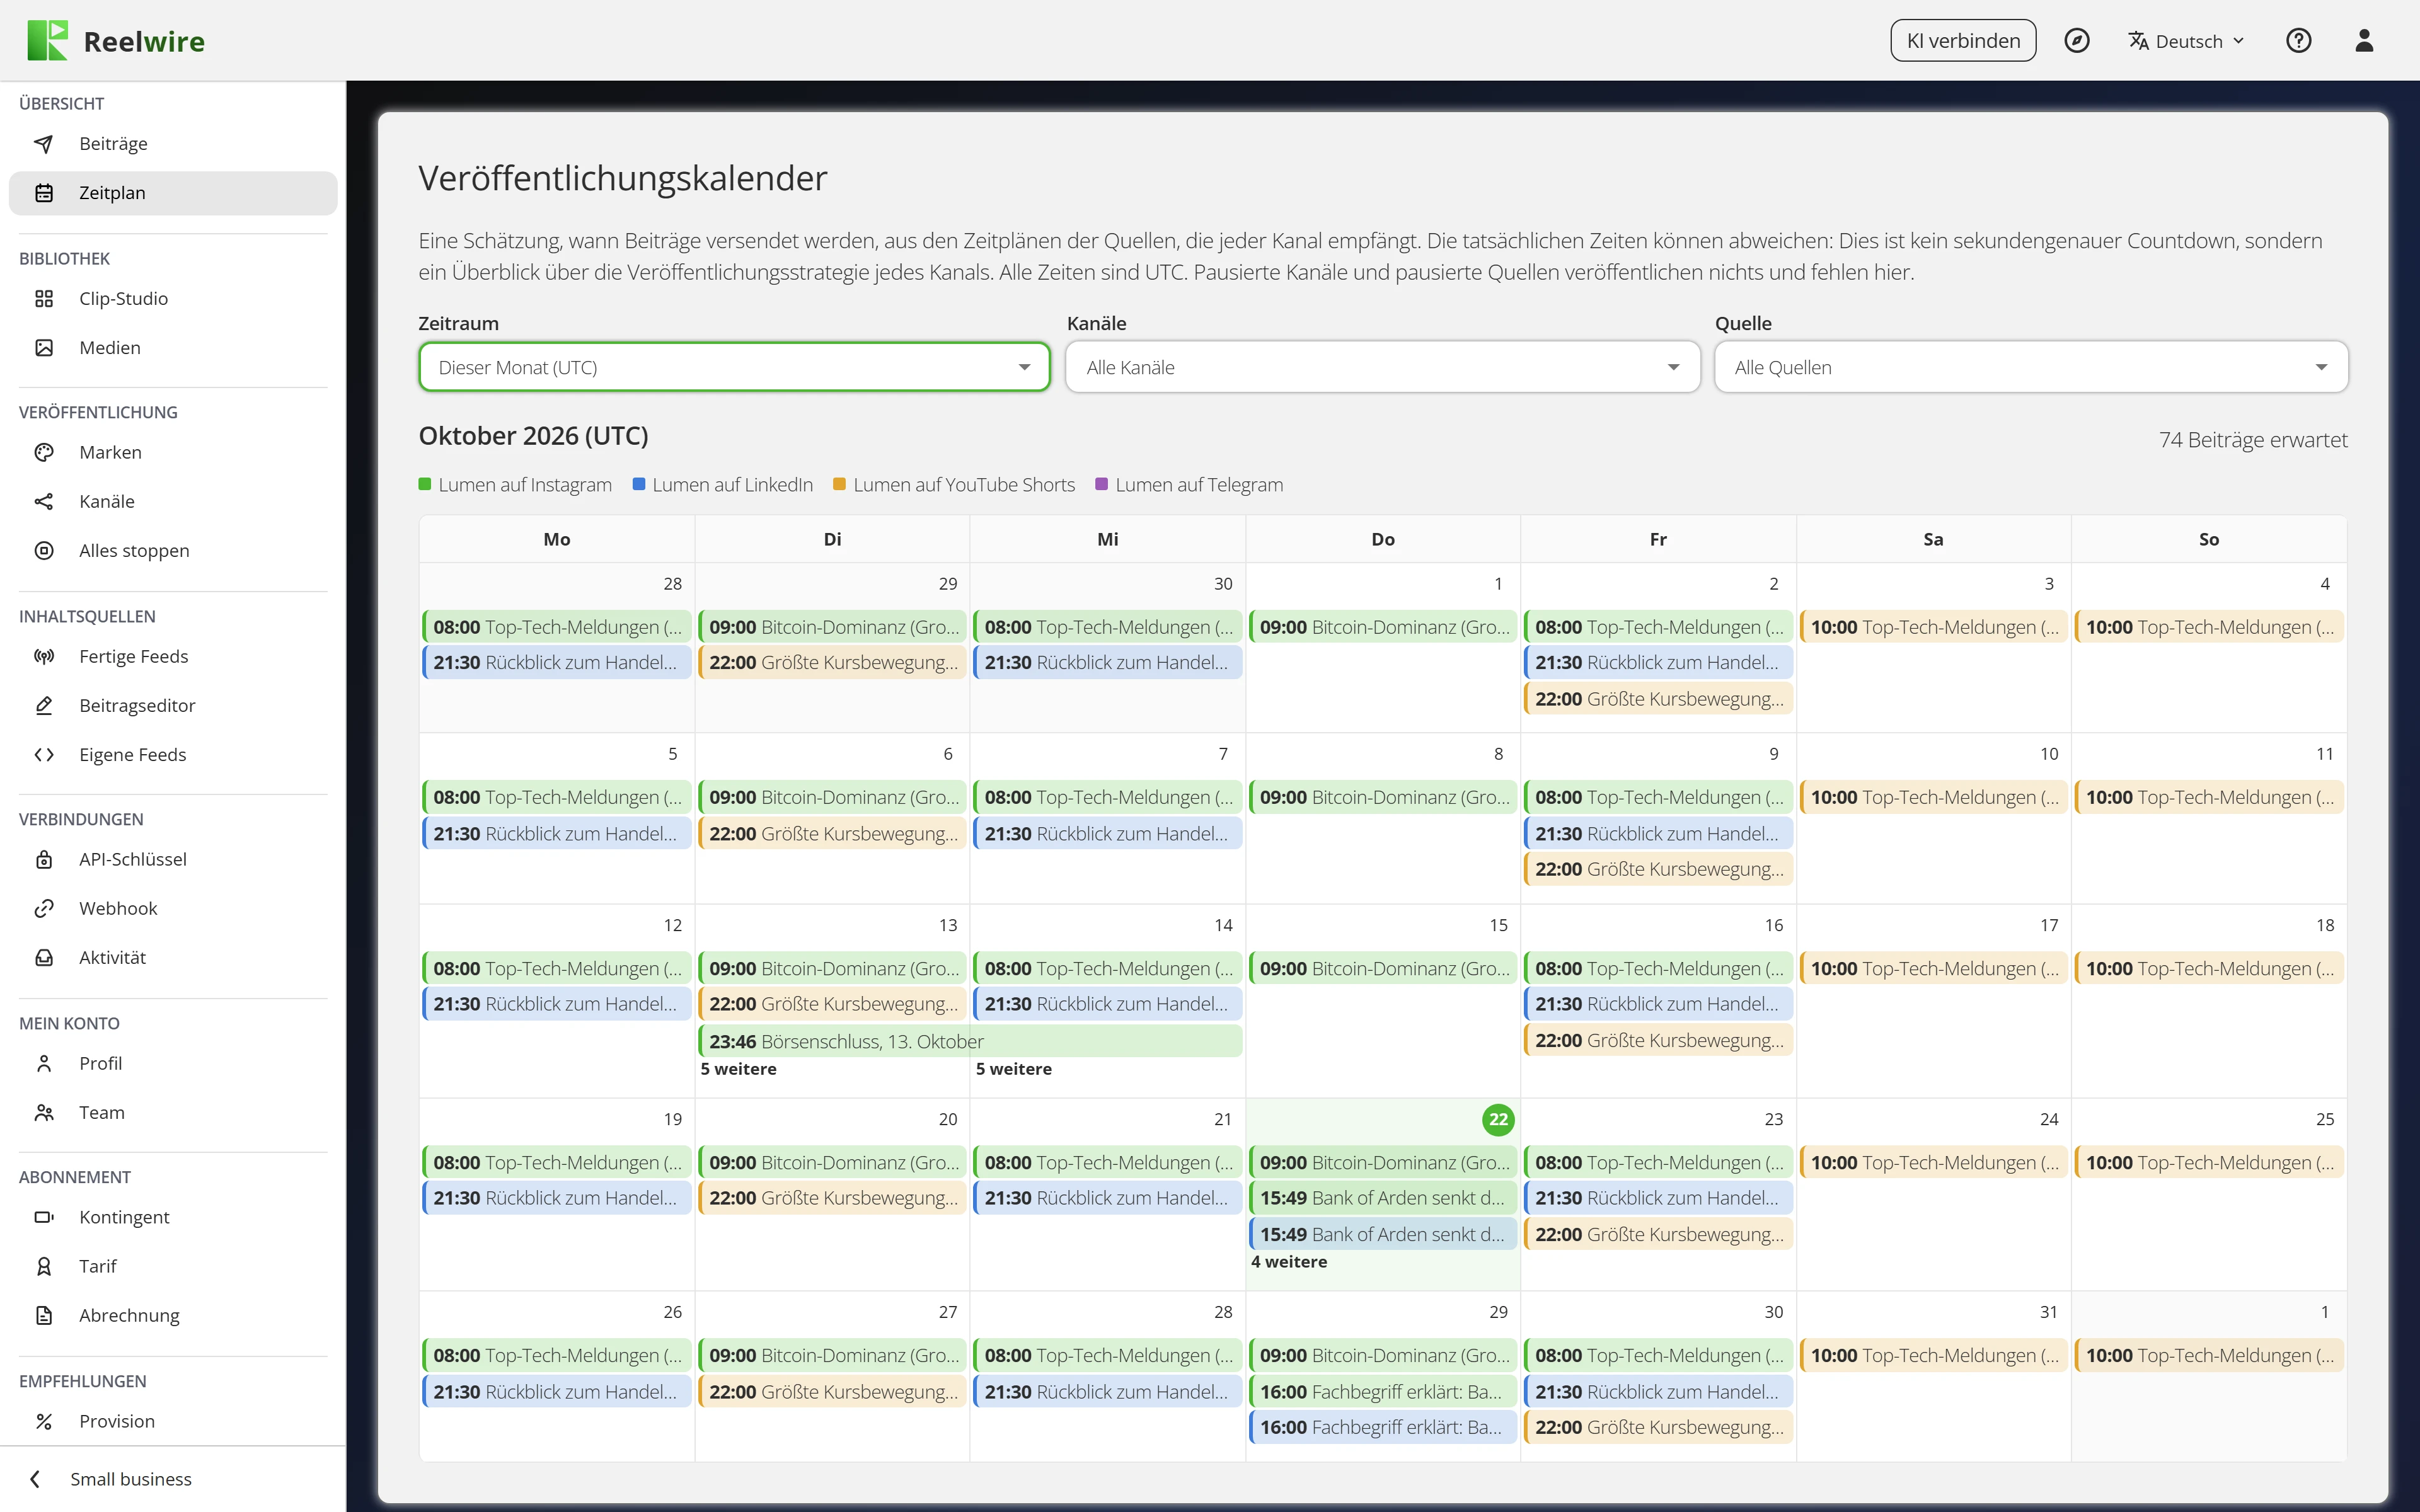This screenshot has width=2420, height=1512.
Task: Click the Medien image icon
Action: pos(44,347)
